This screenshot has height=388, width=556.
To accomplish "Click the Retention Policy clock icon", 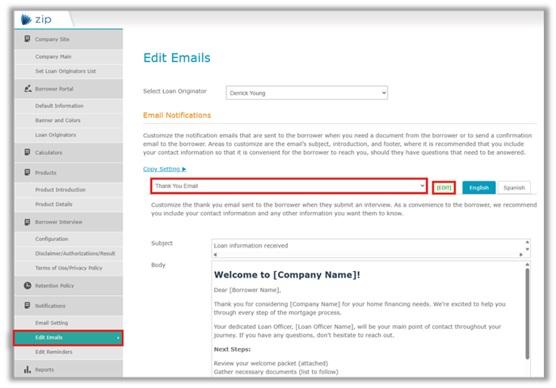I will coord(27,286).
